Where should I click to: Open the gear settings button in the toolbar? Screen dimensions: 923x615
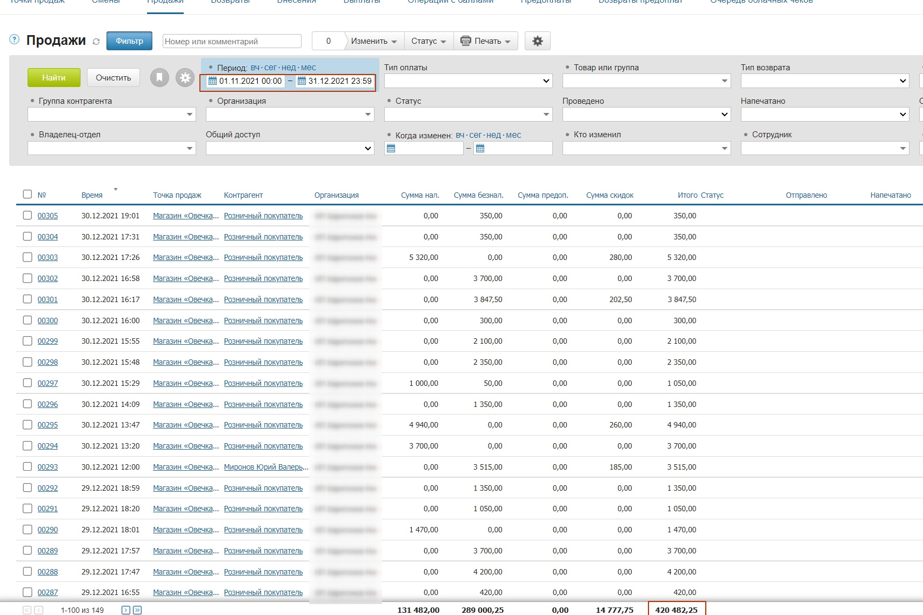pos(537,41)
